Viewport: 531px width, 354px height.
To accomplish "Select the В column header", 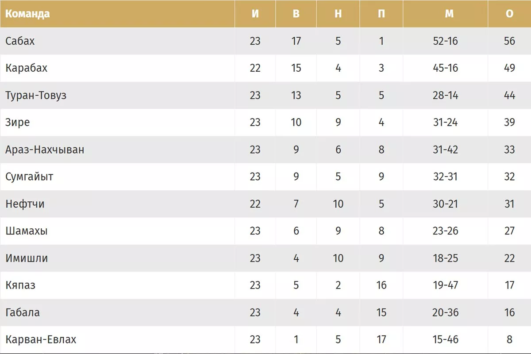I will 296,14.
